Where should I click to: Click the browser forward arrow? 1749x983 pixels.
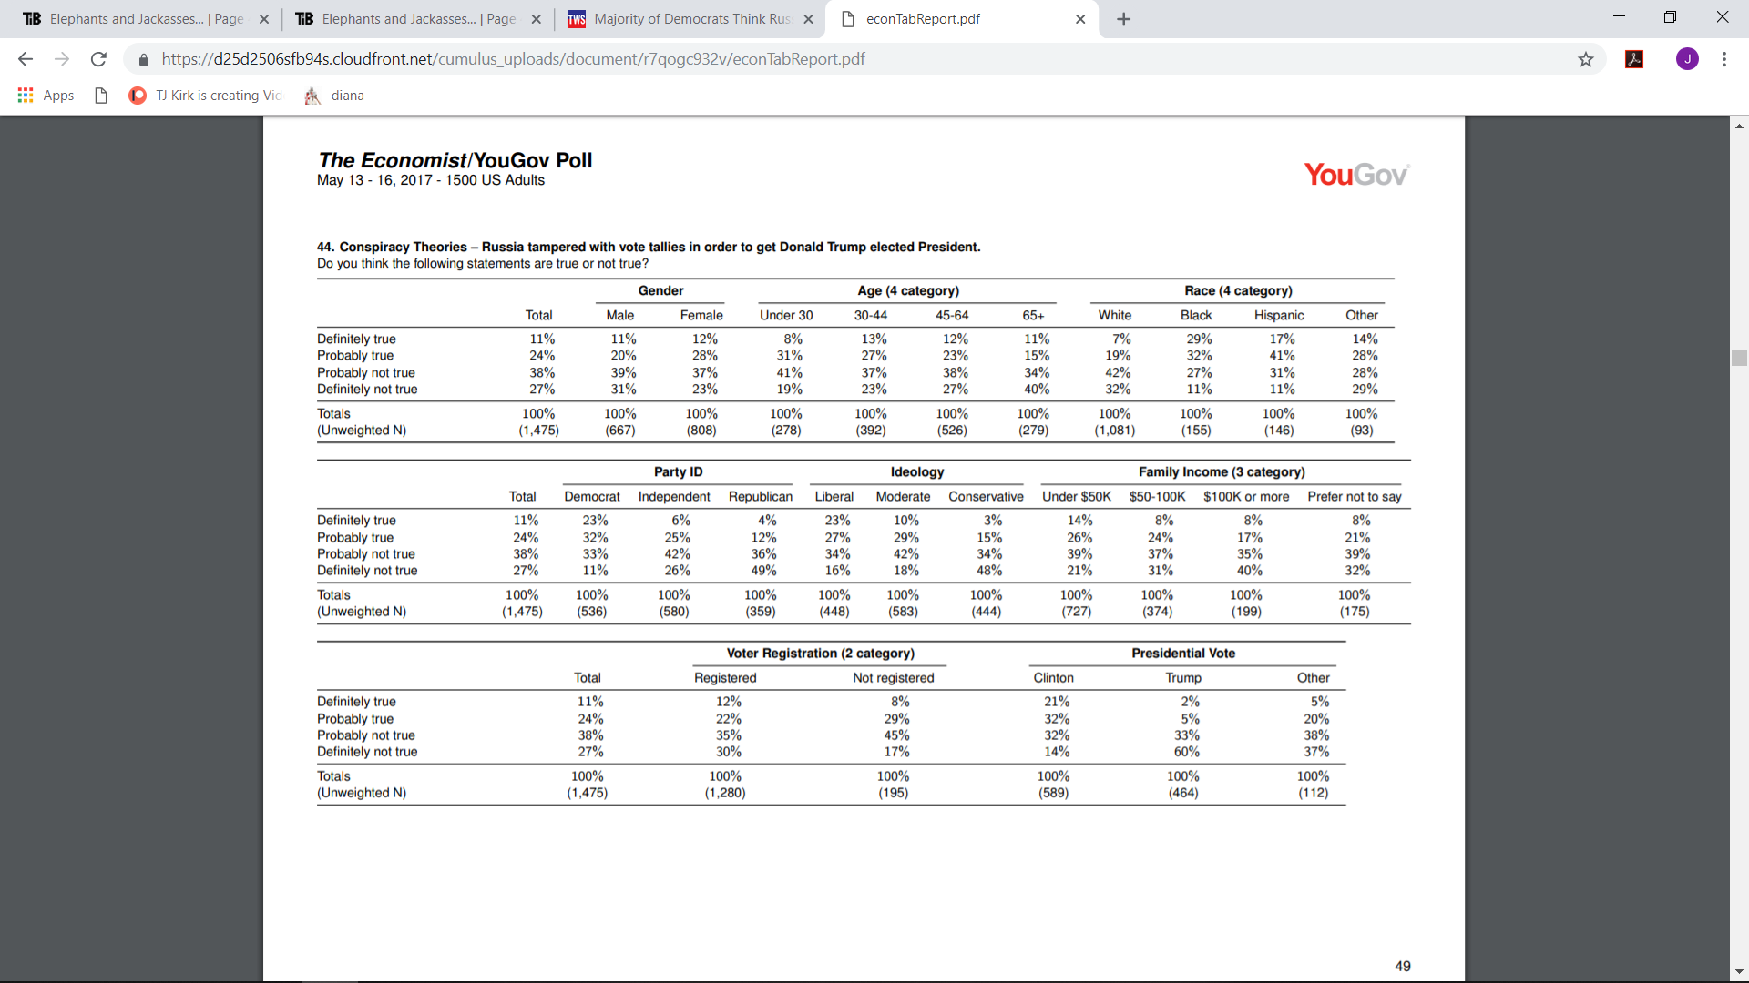click(62, 59)
